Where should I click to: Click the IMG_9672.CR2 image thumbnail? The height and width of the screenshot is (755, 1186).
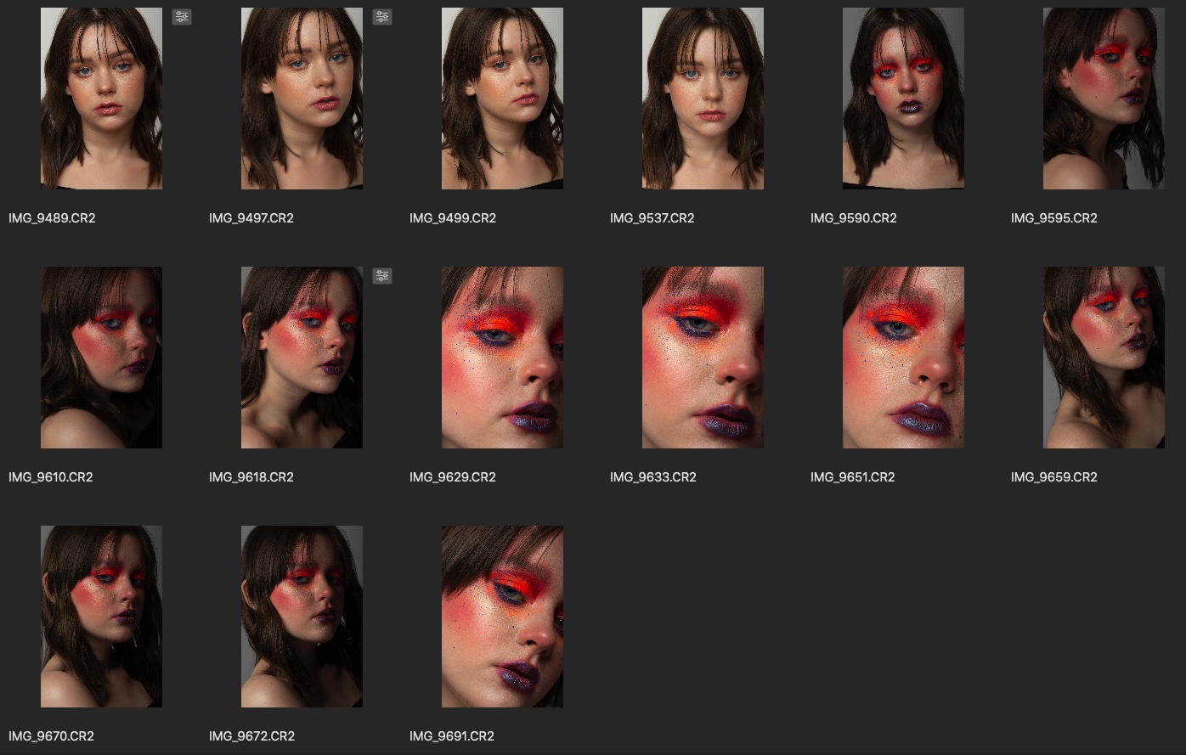302,617
